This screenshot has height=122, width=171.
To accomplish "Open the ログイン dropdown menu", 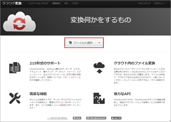I will [x=159, y=4].
